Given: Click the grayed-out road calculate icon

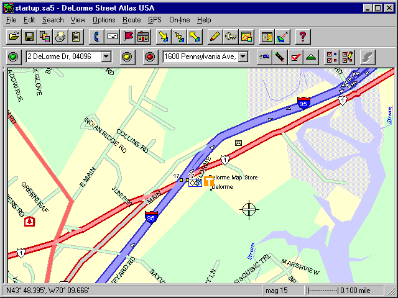Looking at the screenshot, I should point(368,56).
